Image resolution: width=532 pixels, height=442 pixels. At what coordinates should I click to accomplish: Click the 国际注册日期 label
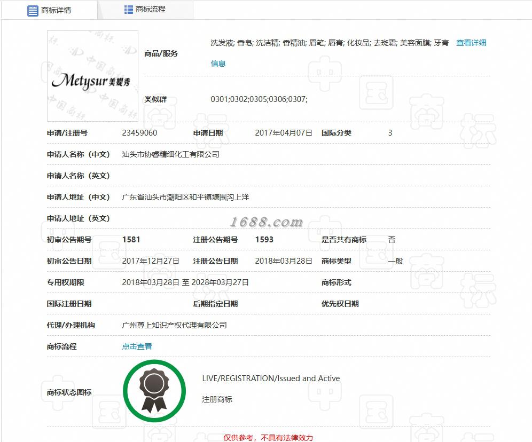coord(69,304)
